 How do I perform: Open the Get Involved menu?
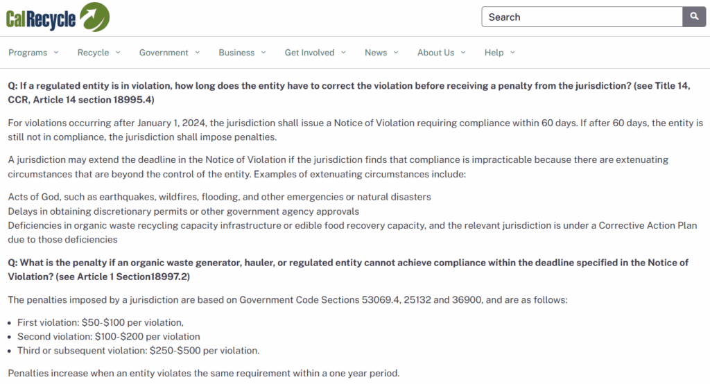click(309, 53)
